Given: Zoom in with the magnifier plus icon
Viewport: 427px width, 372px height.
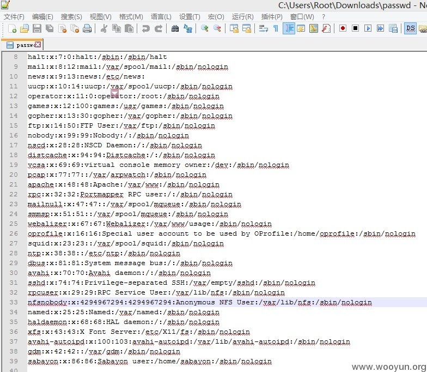Looking at the screenshot, I should pos(205,28).
